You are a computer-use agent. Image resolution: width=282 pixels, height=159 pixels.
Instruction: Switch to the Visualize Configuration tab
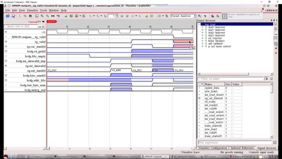212,148
